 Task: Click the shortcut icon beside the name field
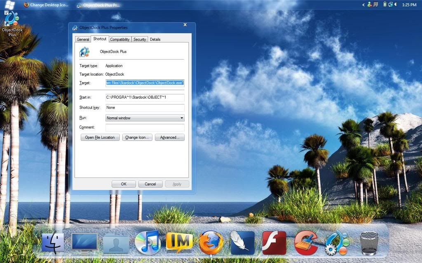[x=84, y=52]
